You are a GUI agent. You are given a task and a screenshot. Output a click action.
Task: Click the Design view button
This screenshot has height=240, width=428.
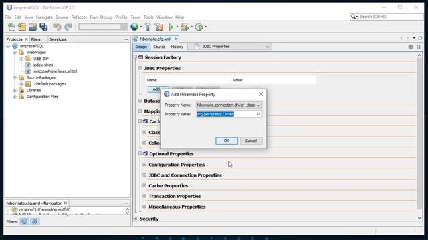[141, 47]
